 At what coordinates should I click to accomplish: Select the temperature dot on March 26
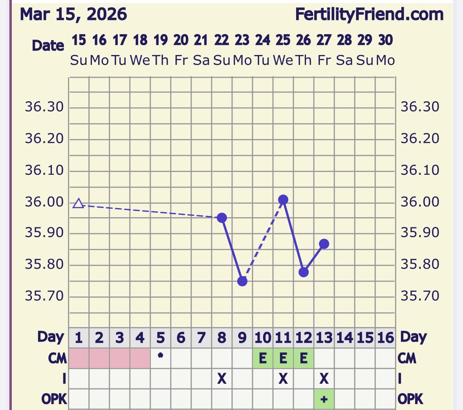coord(304,272)
